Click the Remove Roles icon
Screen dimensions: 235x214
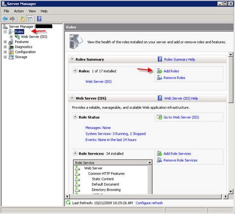pos(160,78)
